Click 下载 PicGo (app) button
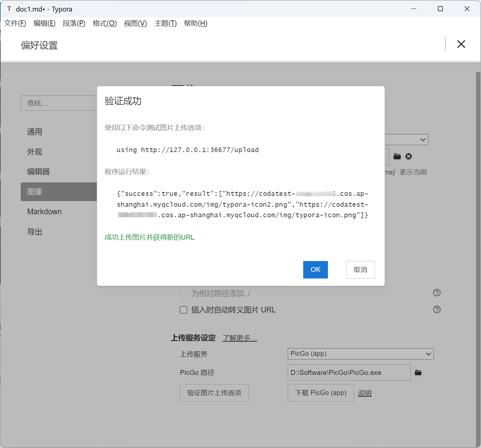This screenshot has height=448, width=481. coord(321,393)
